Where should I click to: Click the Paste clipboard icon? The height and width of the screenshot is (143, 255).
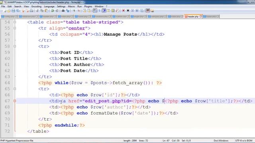coord(46,11)
